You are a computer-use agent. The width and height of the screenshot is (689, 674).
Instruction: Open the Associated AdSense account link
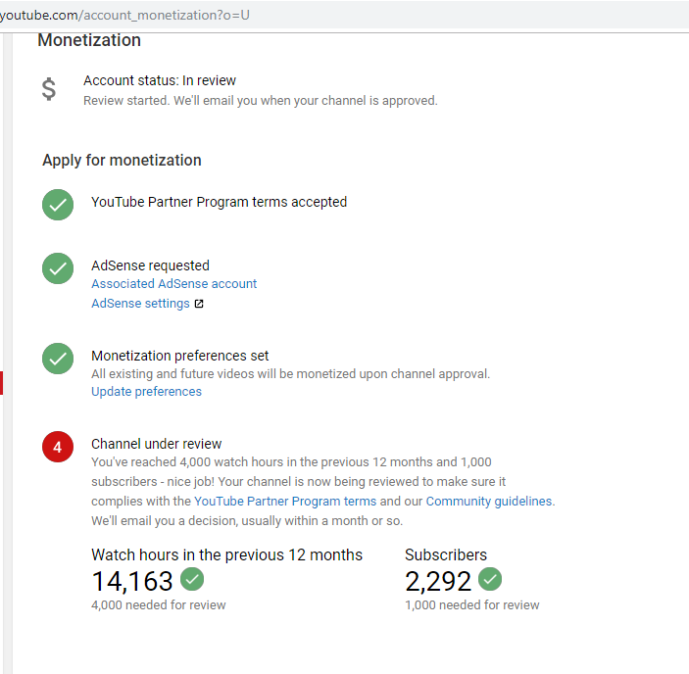[x=174, y=284]
